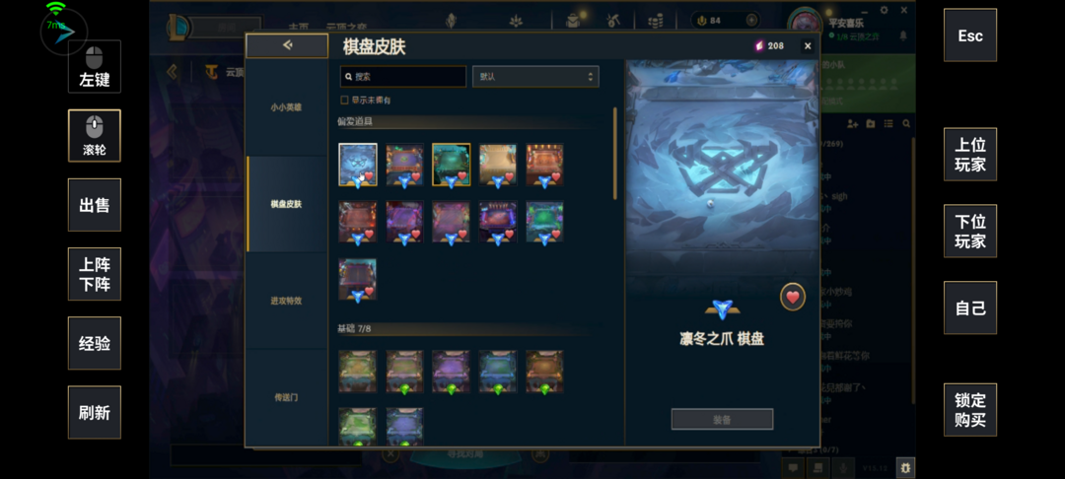Screen dimensions: 1065x479
Task: Tap the 刷新 overlay button
Action: [x=95, y=413]
